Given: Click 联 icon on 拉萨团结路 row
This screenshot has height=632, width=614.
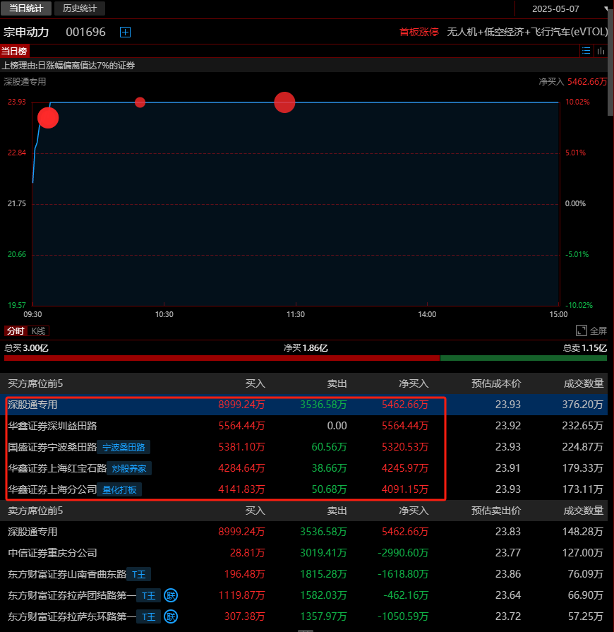Looking at the screenshot, I should click(171, 595).
